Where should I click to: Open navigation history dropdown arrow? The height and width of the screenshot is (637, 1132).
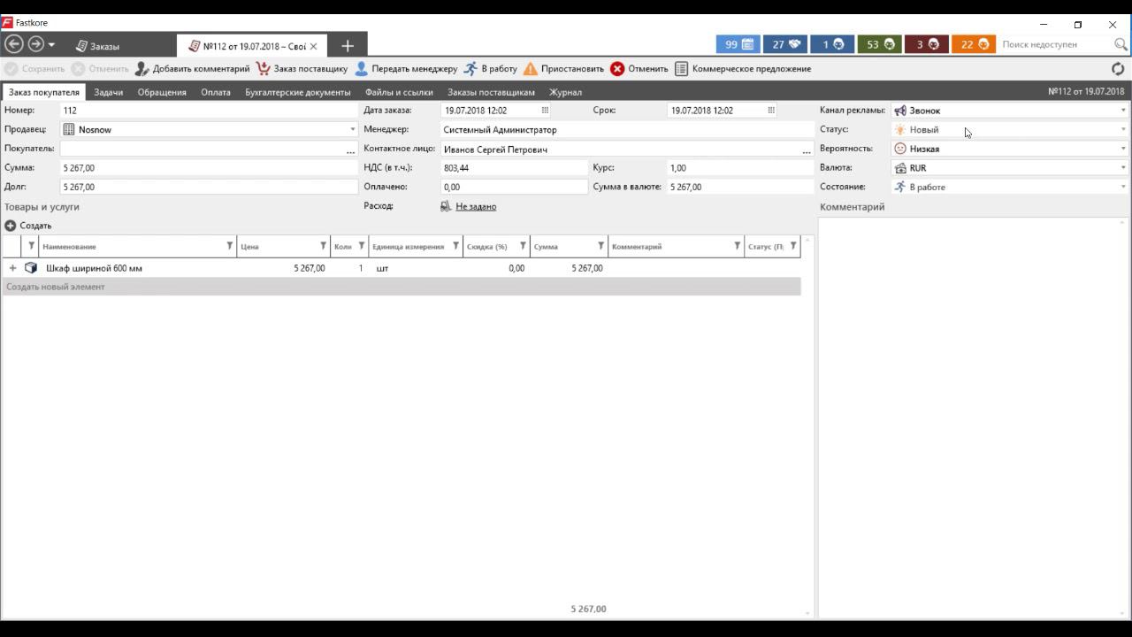pos(52,45)
